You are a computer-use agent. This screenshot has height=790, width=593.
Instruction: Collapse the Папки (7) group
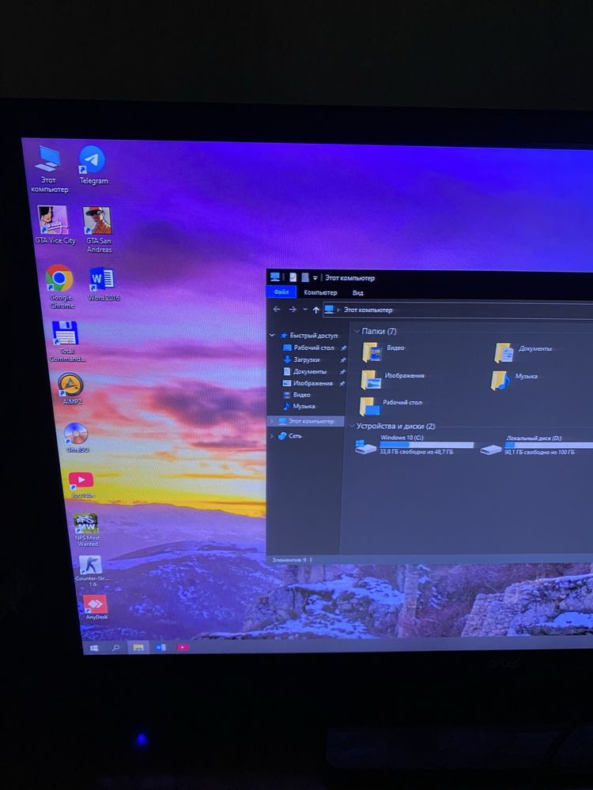(357, 331)
